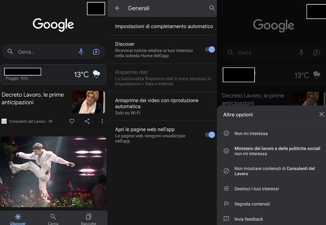326x225 pixels.
Task: Switch to the Raccolte bottom tab
Action: (x=88, y=219)
